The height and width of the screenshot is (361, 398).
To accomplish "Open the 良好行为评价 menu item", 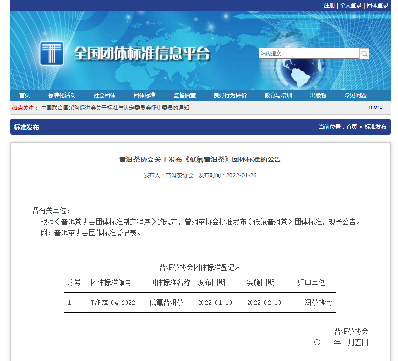I will click(x=230, y=95).
